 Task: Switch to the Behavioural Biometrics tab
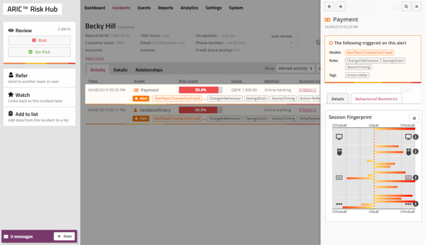pos(376,98)
